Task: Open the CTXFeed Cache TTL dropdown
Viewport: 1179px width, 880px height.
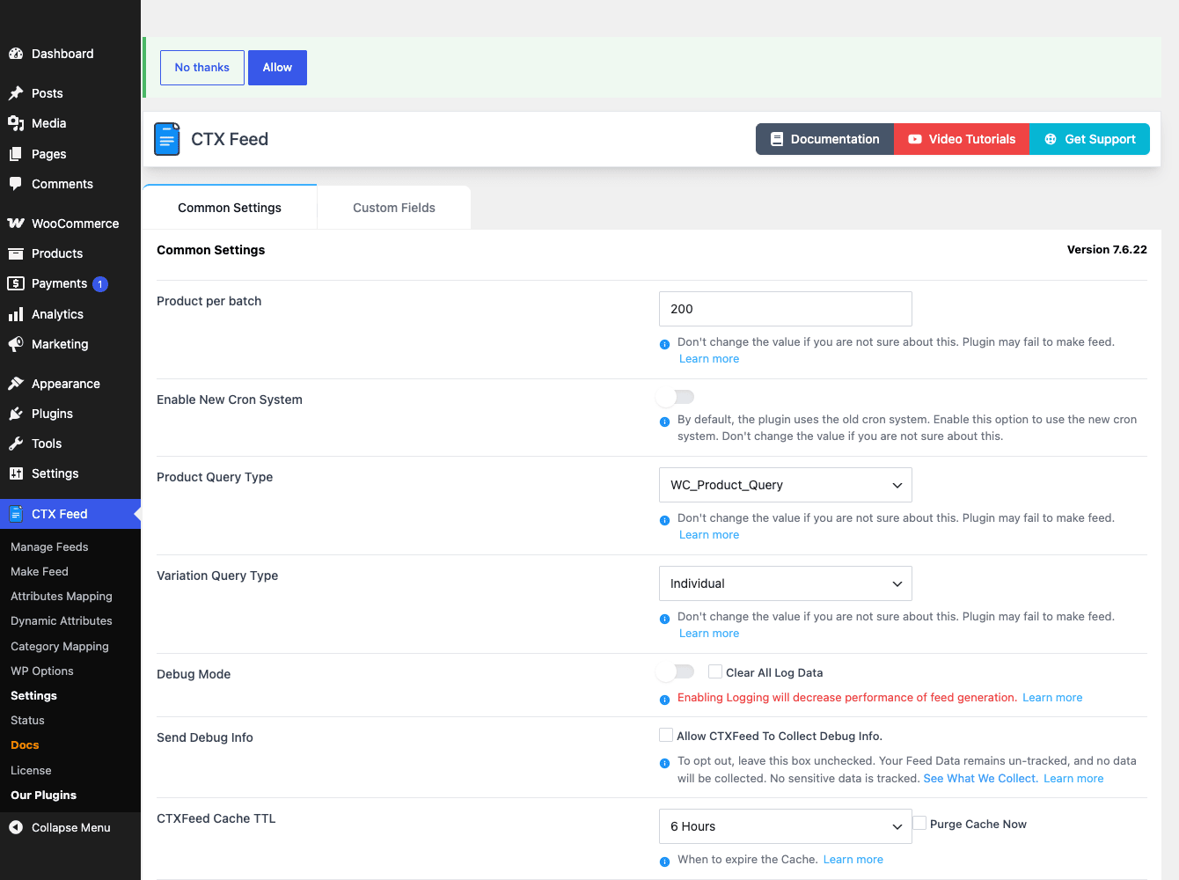Action: click(x=786, y=826)
